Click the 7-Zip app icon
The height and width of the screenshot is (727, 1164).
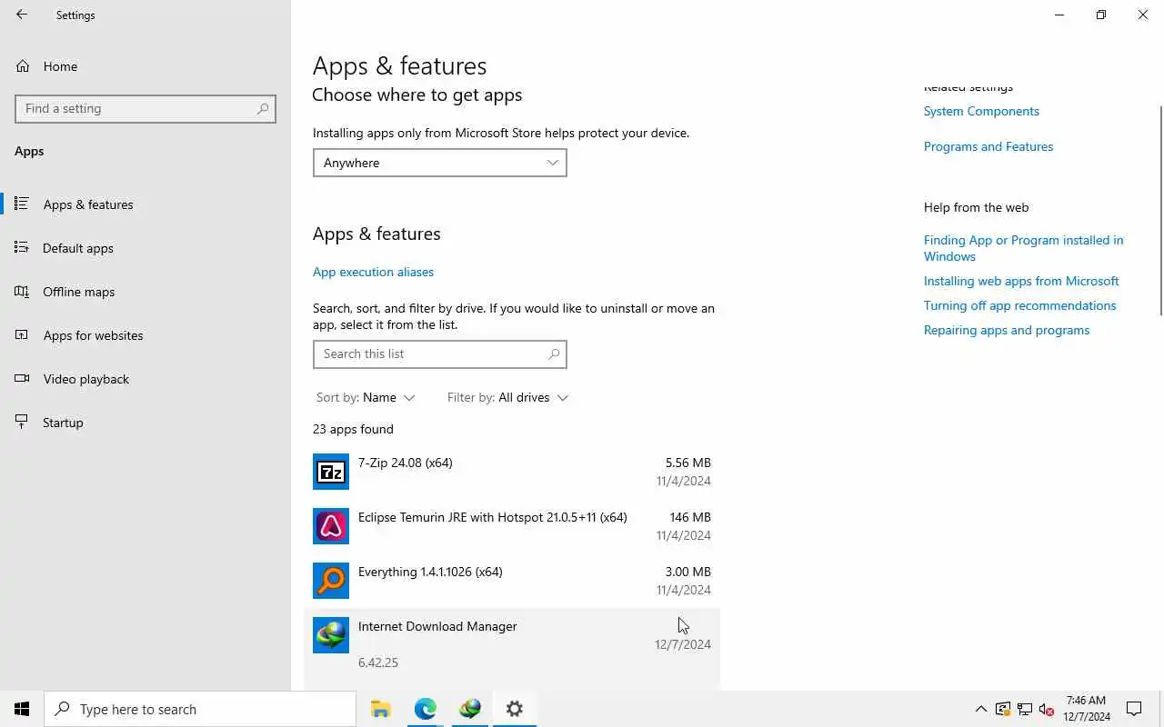[x=331, y=472]
